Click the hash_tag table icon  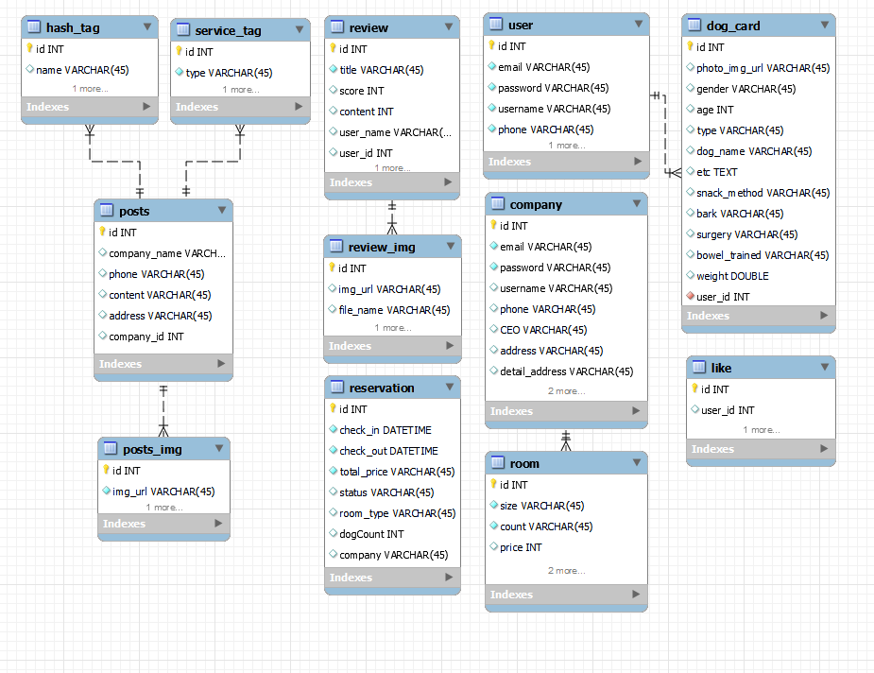point(34,26)
